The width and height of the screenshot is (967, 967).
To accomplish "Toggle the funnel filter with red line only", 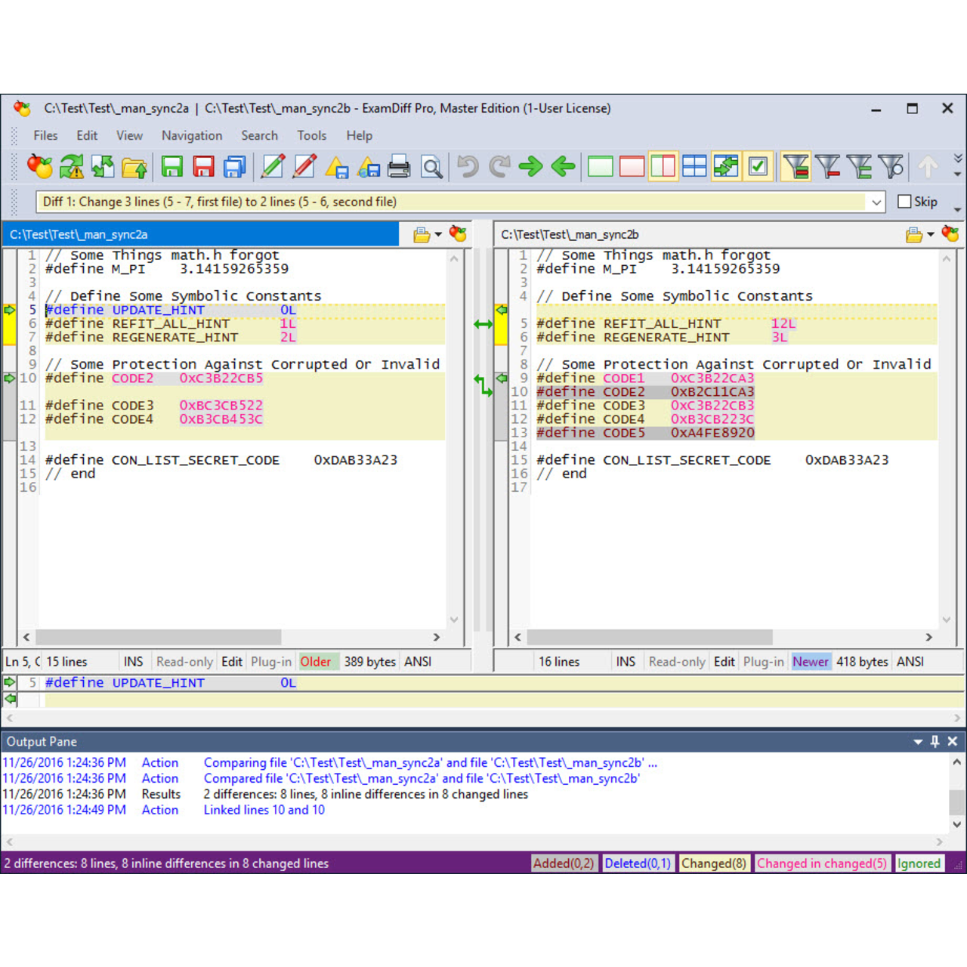I will [x=828, y=166].
